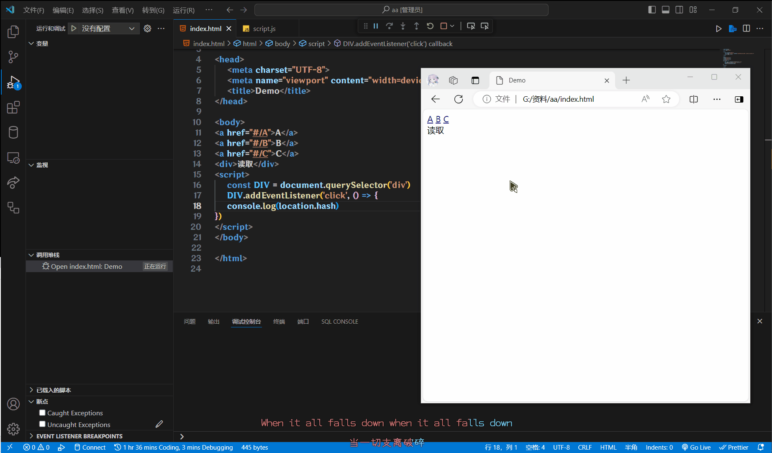Open Customize Layout icon
Viewport: 772px width, 453px height.
click(x=693, y=10)
